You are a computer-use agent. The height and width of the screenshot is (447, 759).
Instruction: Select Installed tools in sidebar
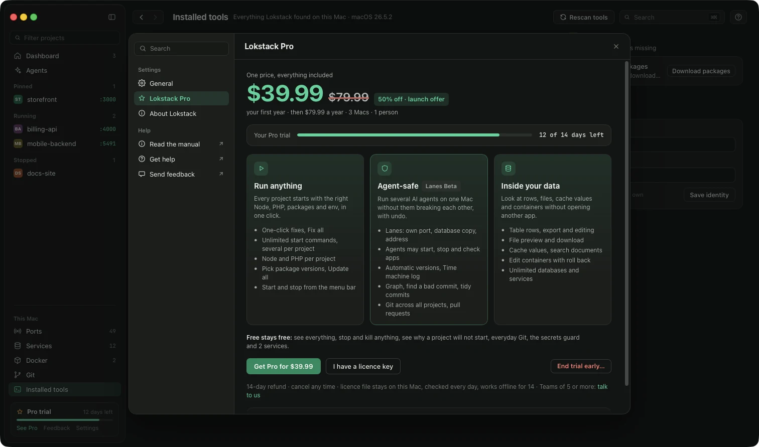[x=65, y=389]
